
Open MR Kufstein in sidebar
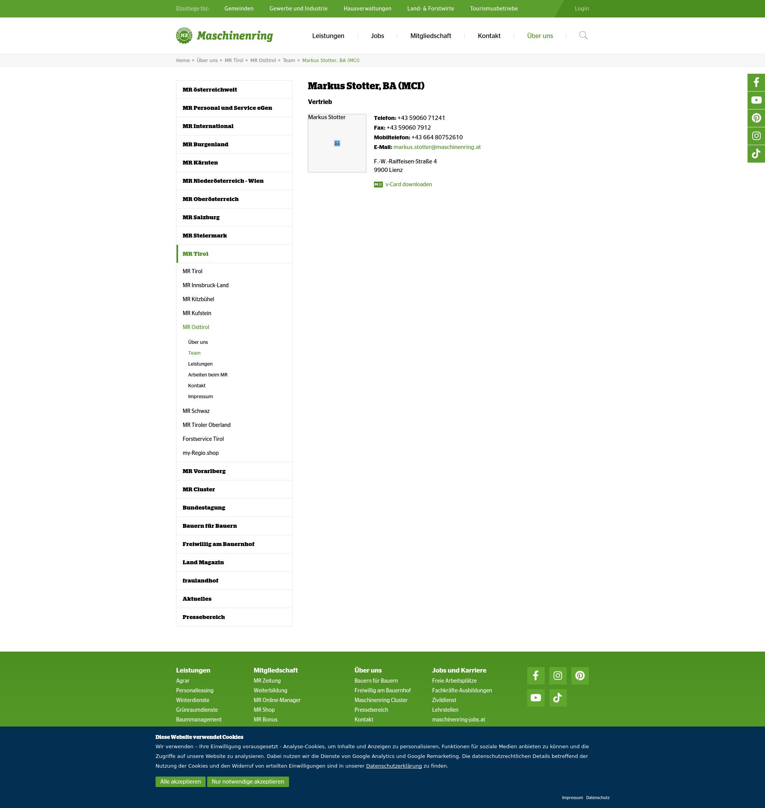pos(197,313)
